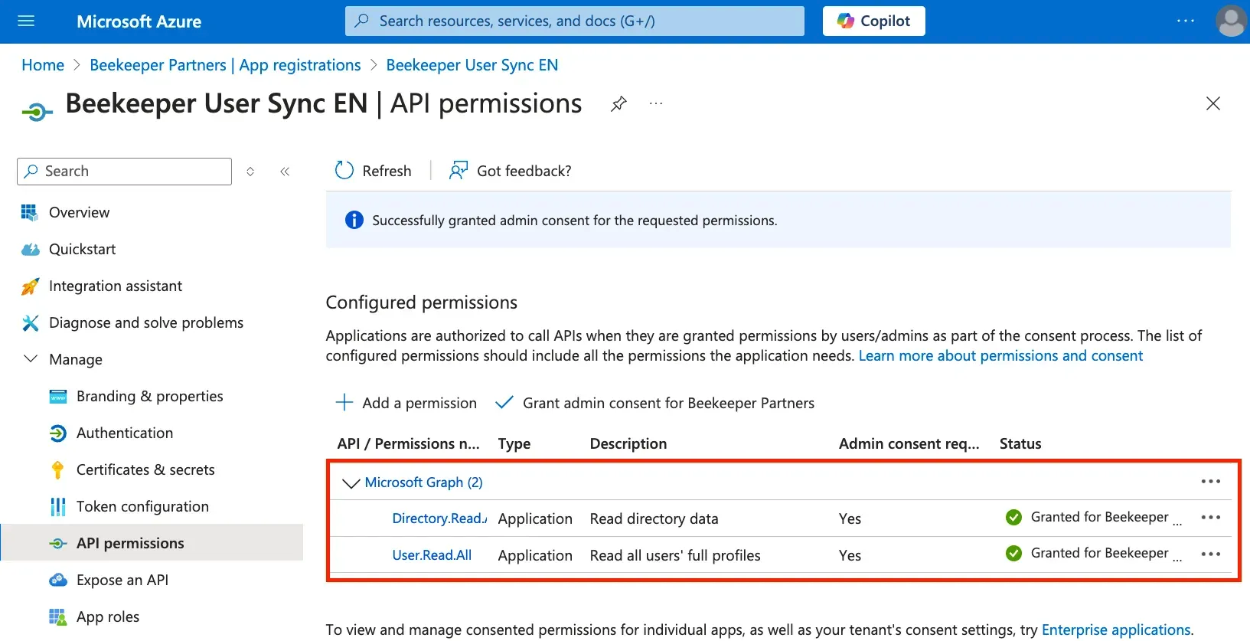Click the App roles icon
The image size is (1250, 641).
point(58,616)
